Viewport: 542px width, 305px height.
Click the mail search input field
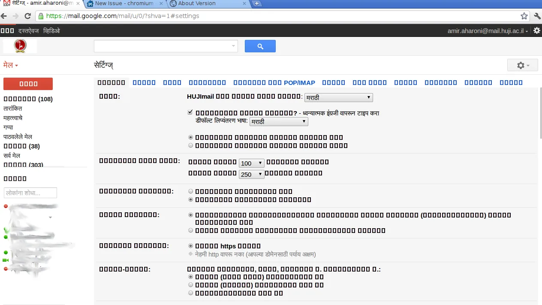(166, 46)
